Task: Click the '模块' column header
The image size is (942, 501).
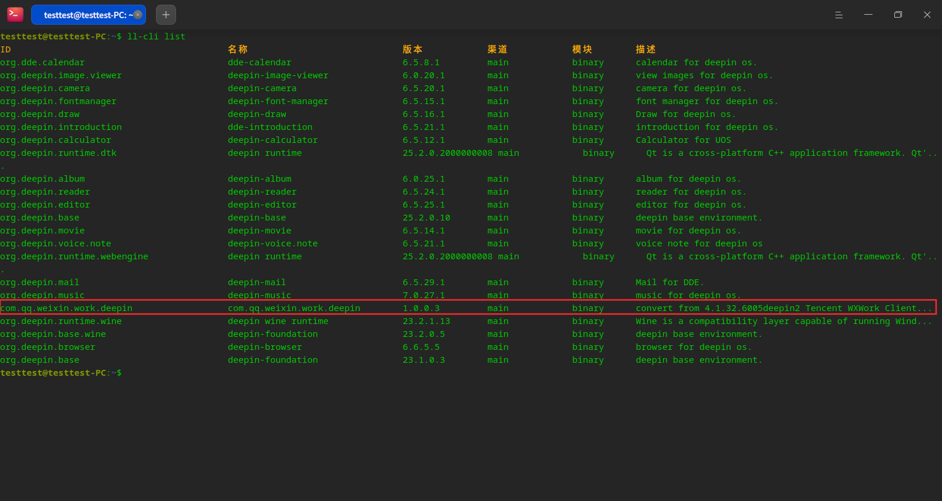Action: click(582, 49)
